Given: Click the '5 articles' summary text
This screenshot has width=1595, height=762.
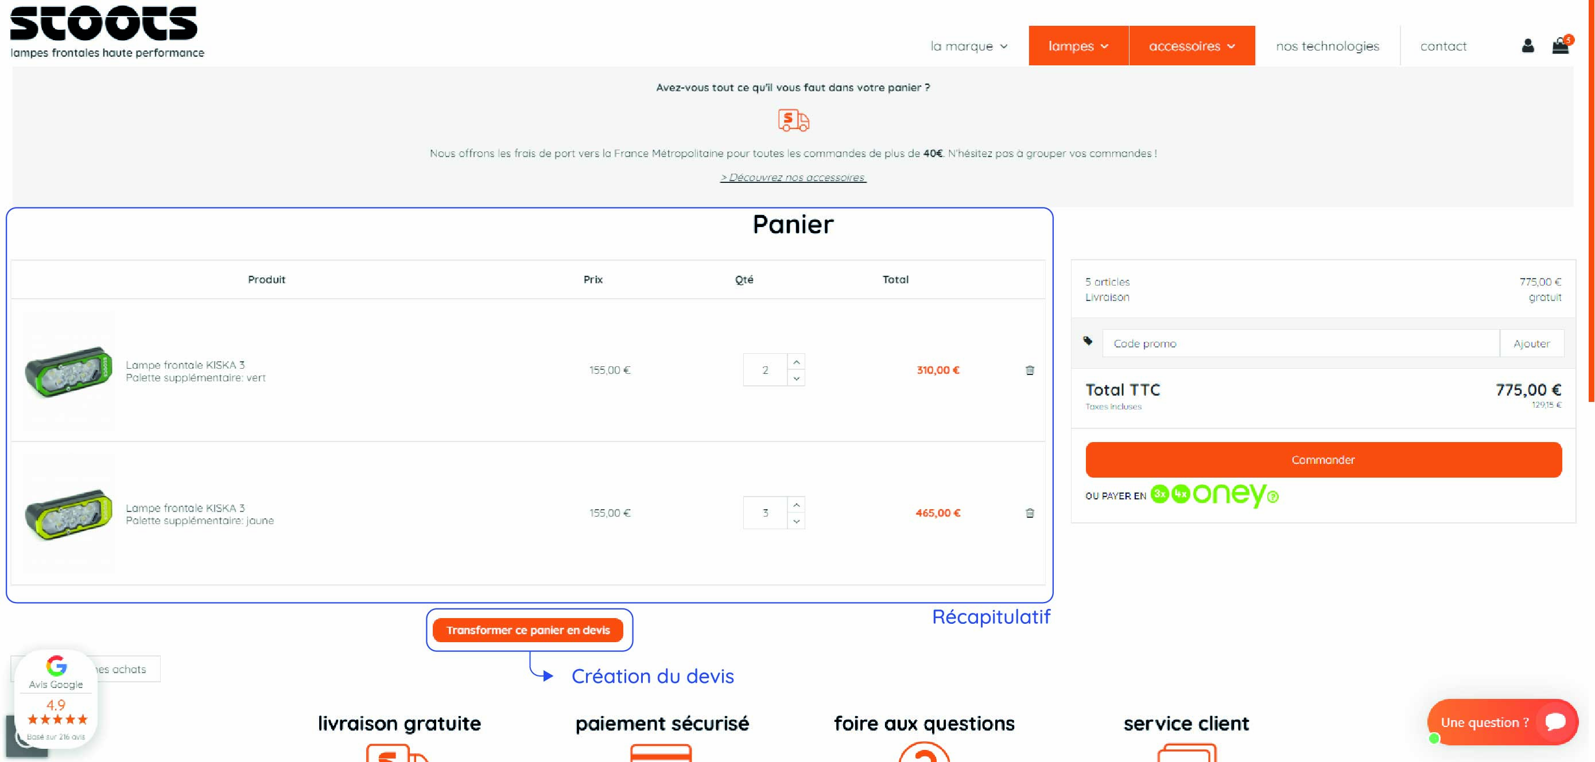Looking at the screenshot, I should pyautogui.click(x=1107, y=282).
